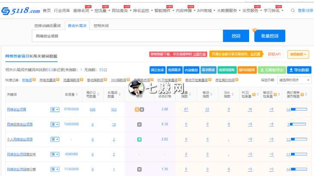Click the 内容规划 button
This screenshot has width=314, height=176.
191,70
